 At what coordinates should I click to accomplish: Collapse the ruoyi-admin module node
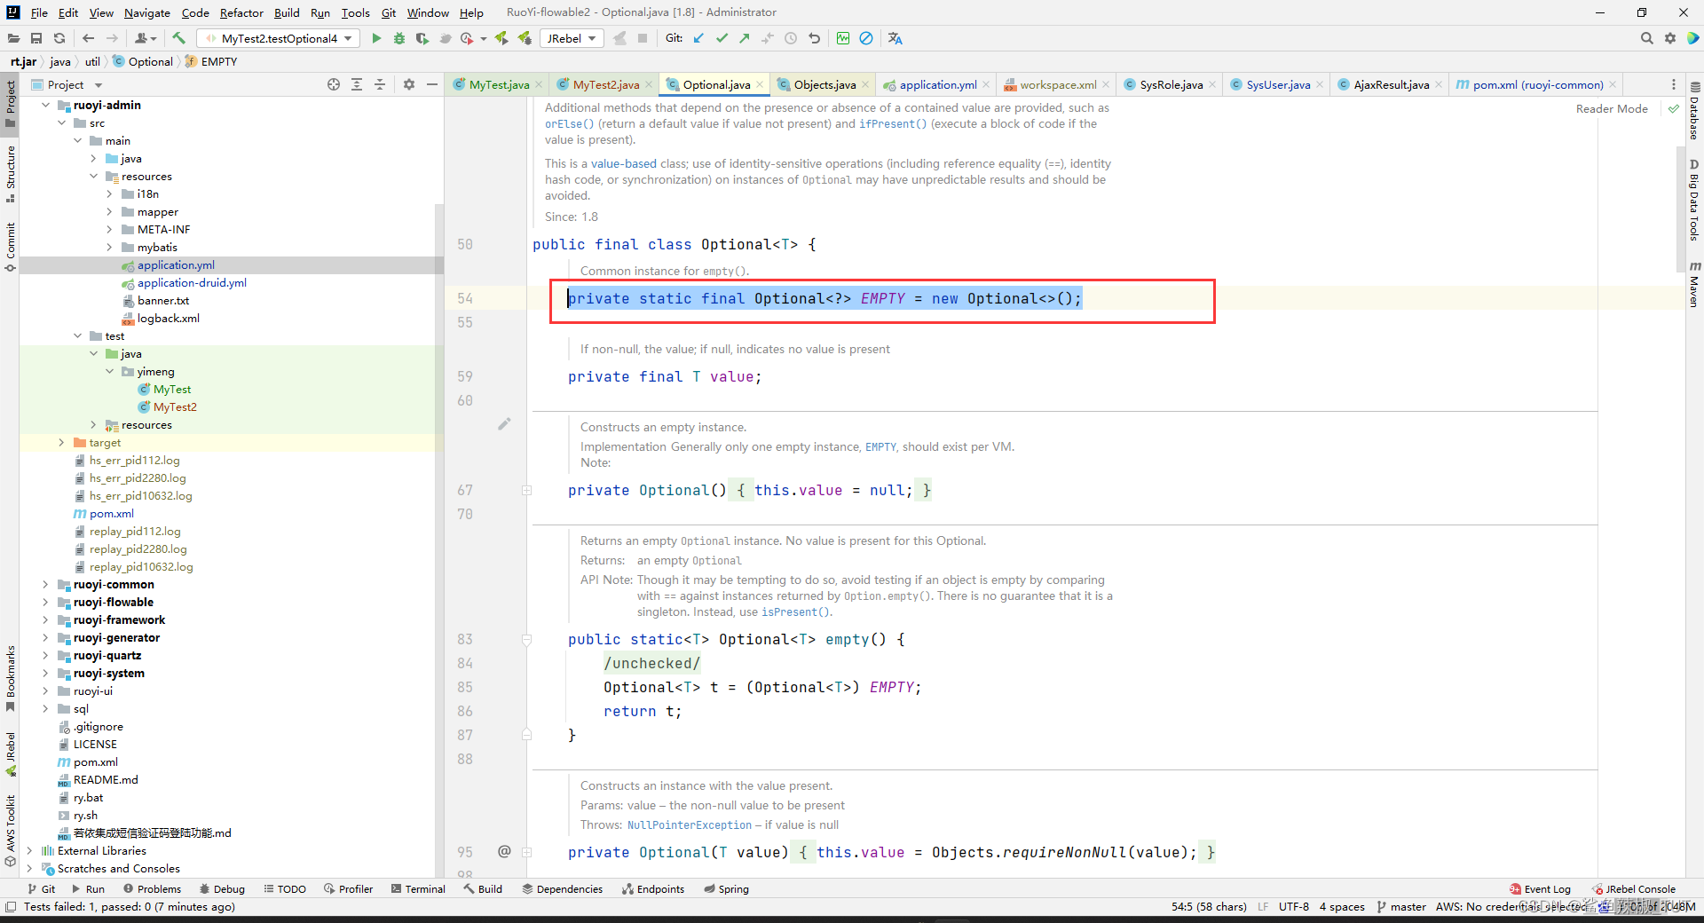45,105
